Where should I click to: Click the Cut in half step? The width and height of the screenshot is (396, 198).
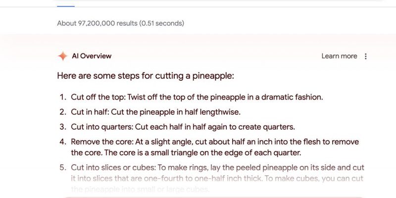(155, 112)
